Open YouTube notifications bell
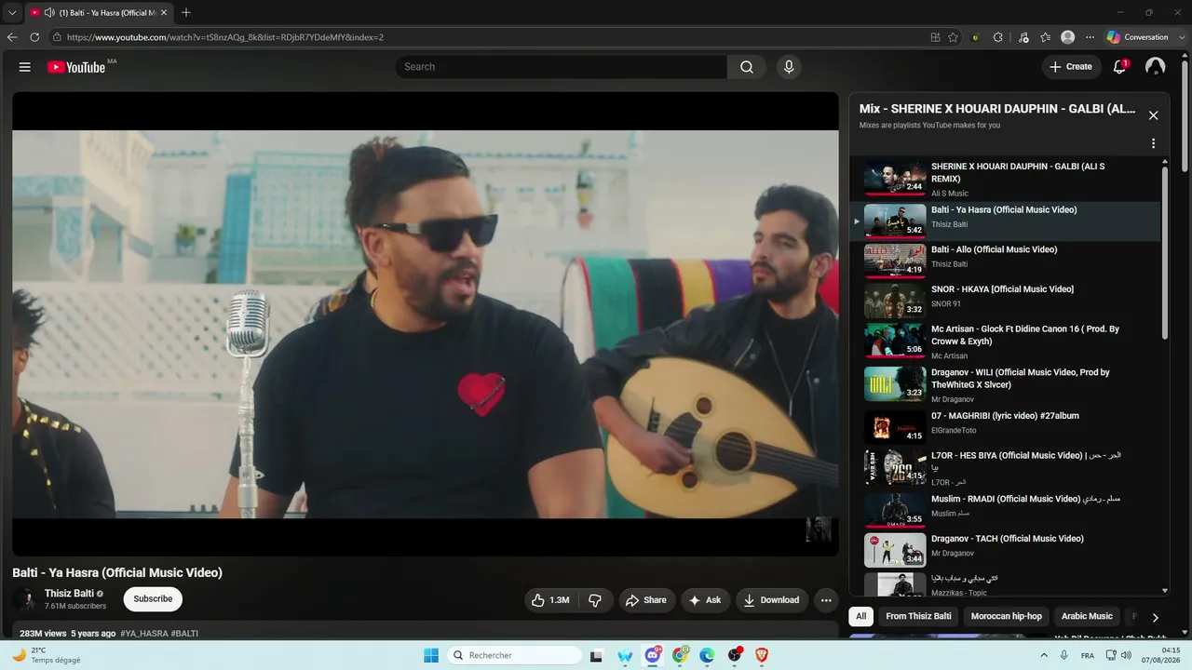1192x670 pixels. pyautogui.click(x=1120, y=67)
